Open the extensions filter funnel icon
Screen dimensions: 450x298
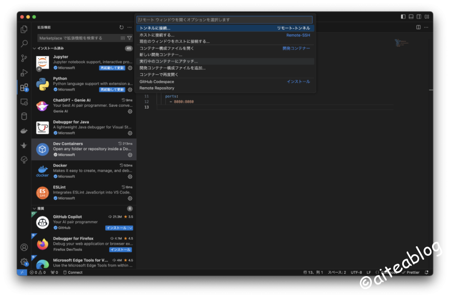tap(129, 38)
